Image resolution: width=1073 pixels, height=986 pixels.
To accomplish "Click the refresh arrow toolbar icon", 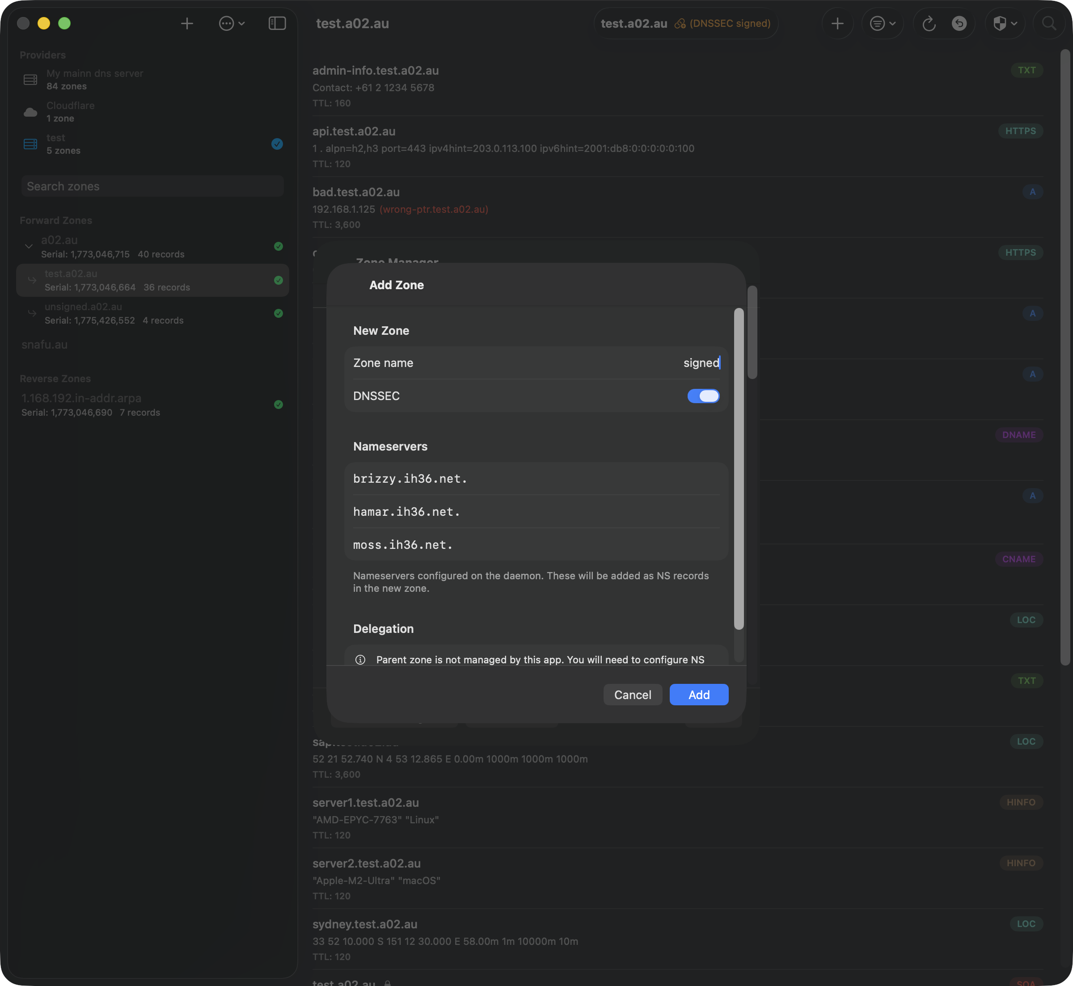I will 929,24.
